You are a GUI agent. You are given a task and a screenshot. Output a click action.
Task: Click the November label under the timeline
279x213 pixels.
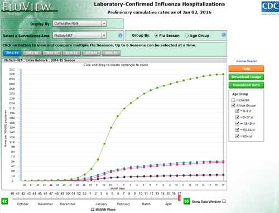coord(45,204)
